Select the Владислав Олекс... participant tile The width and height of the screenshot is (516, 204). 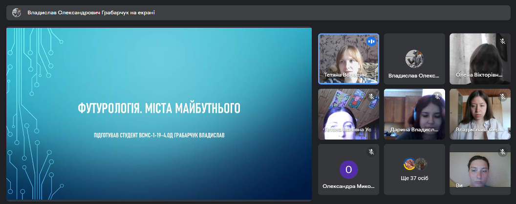(414, 59)
